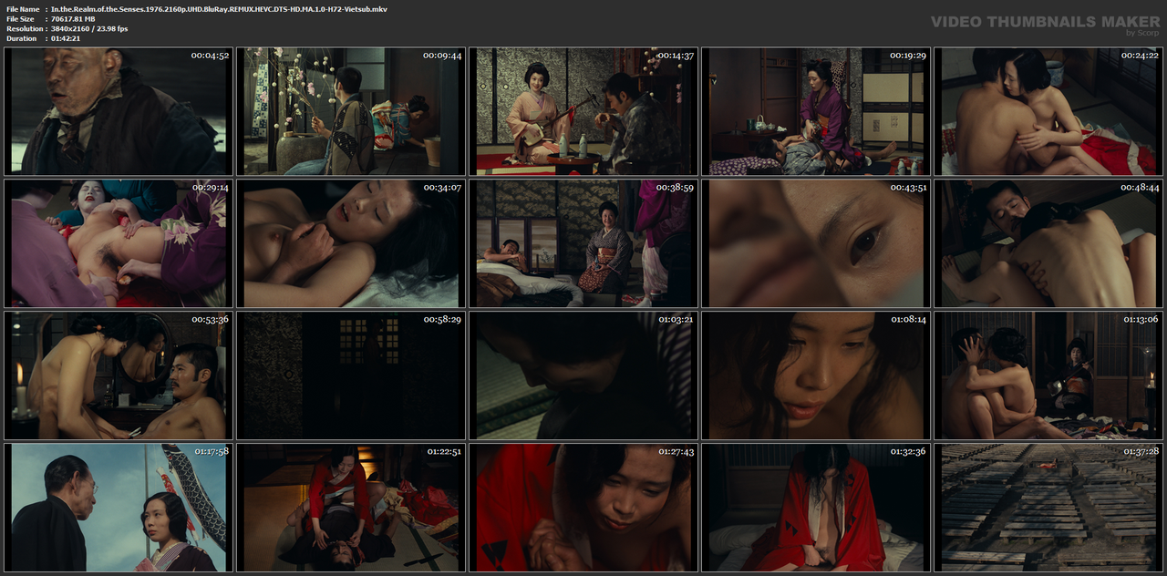1167x576 pixels.
Task: Select the duration value 01:42:21
Action: click(66, 38)
